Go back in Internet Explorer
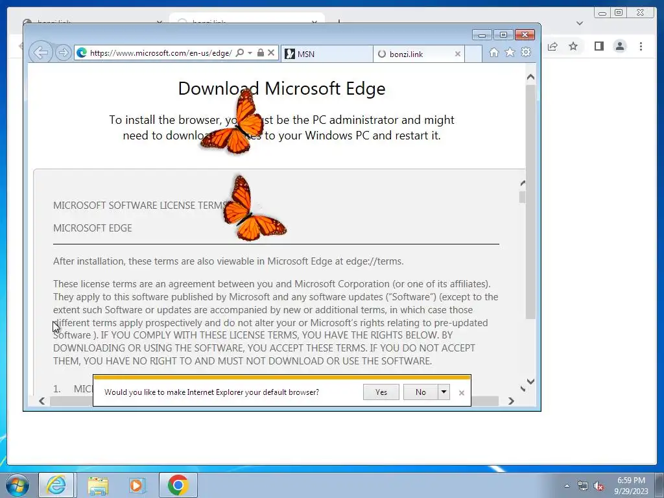The image size is (664, 498). tap(41, 53)
